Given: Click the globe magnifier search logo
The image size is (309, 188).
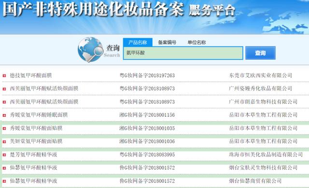Looking at the screenshot, I should (x=90, y=50).
